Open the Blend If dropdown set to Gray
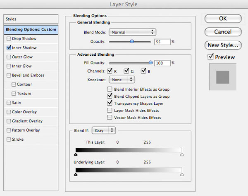This screenshot has width=248, height=196. (x=104, y=130)
